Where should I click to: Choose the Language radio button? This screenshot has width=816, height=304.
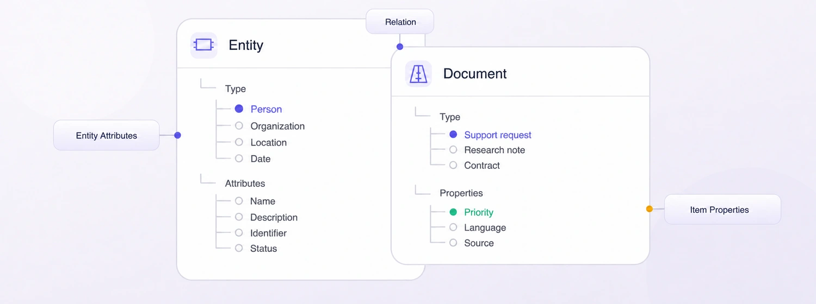click(x=453, y=227)
